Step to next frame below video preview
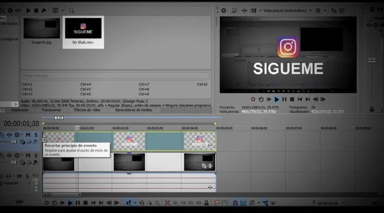Image resolution: width=384 pixels, height=213 pixels. coord(323,99)
